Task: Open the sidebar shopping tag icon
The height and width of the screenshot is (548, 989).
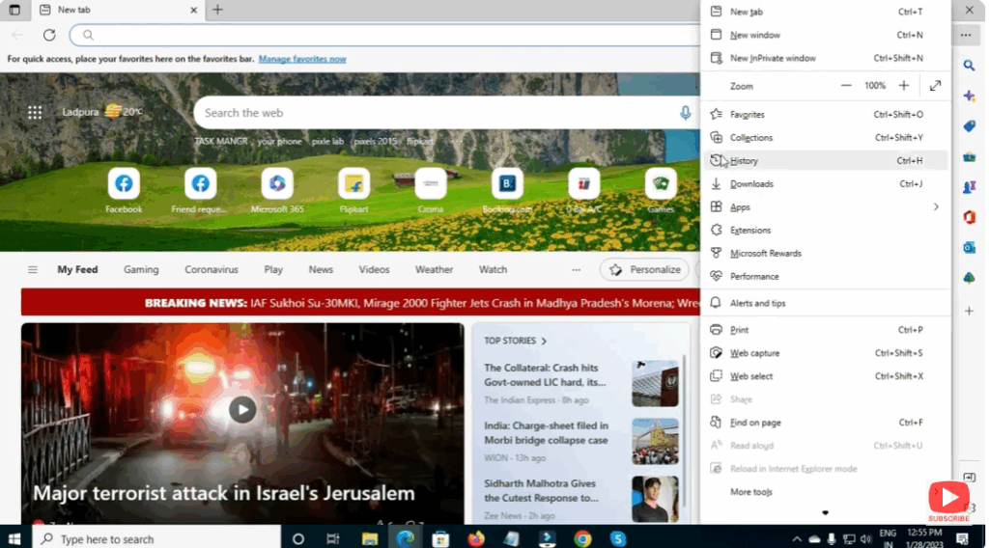Action: pos(970,126)
